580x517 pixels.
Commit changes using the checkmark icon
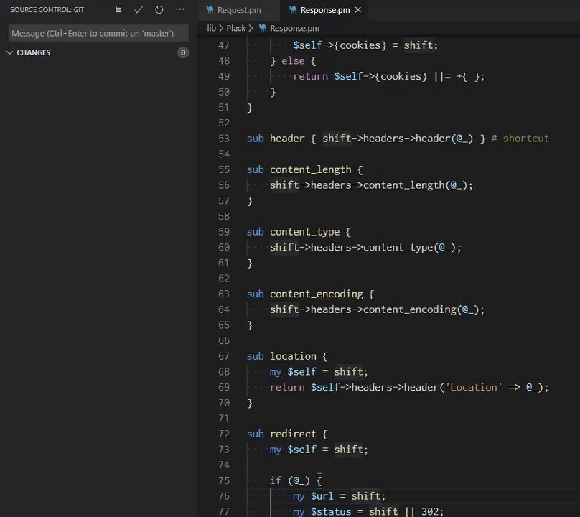click(x=139, y=9)
